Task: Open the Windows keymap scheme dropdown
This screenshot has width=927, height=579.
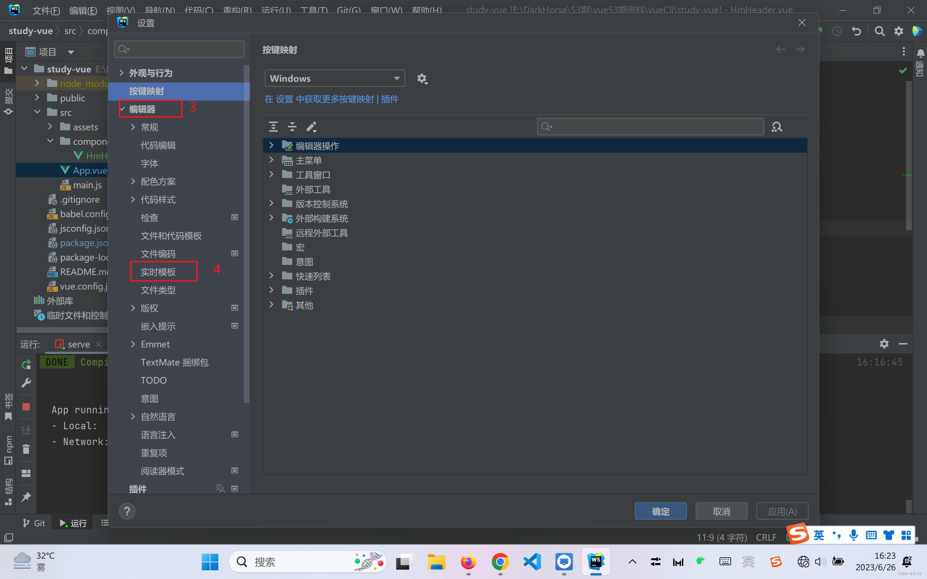Action: 335,79
